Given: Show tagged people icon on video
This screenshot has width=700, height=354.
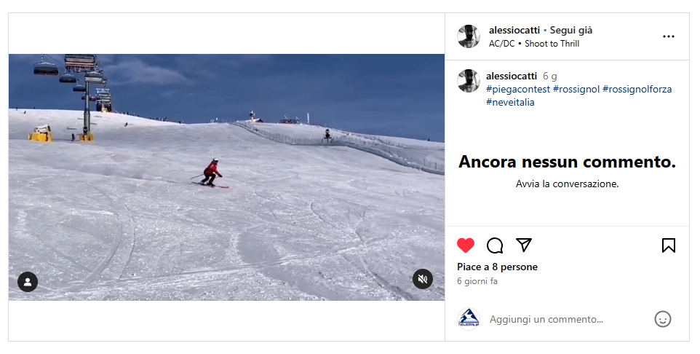Looking at the screenshot, I should (x=28, y=282).
